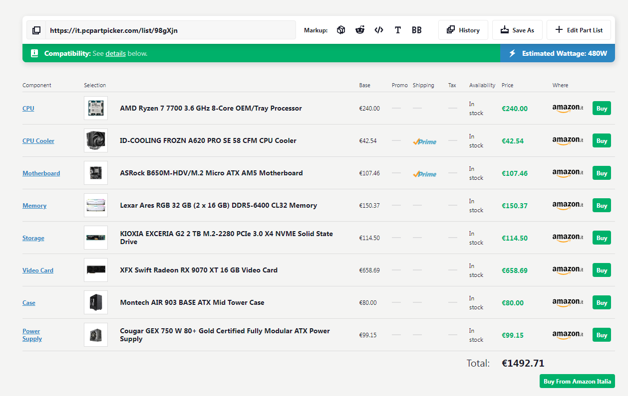
Task: Click Edit Part List button
Action: (579, 30)
